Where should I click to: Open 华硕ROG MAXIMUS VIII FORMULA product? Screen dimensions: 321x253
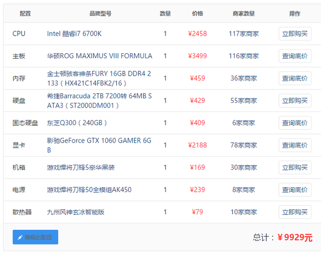point(99,56)
